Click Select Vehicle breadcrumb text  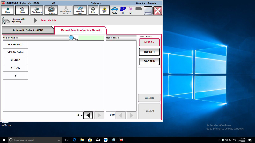click(x=48, y=20)
